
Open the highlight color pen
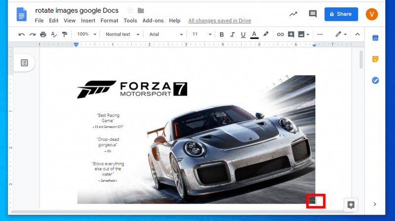coord(266,34)
